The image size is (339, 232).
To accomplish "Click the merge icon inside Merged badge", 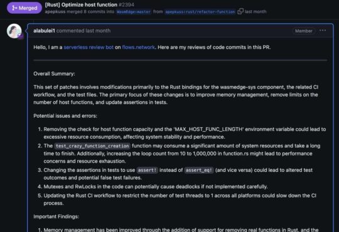I will pos(14,8).
